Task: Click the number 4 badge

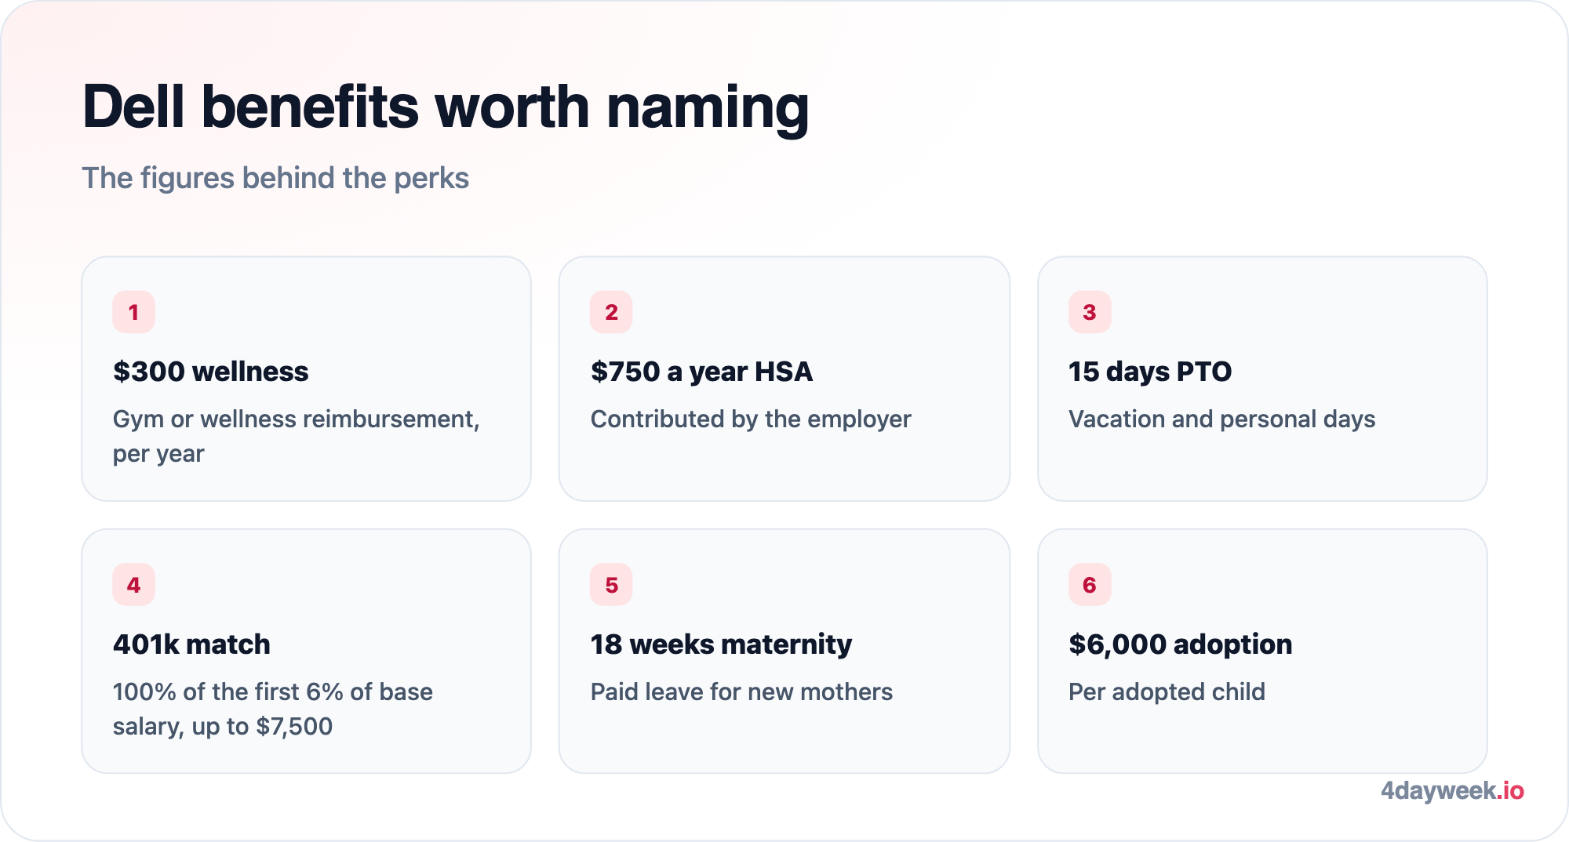Action: pyautogui.click(x=133, y=585)
